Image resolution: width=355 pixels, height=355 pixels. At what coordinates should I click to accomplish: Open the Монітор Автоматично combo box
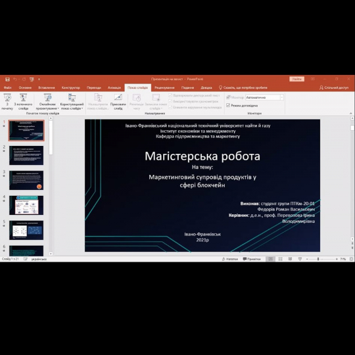click(x=264, y=97)
